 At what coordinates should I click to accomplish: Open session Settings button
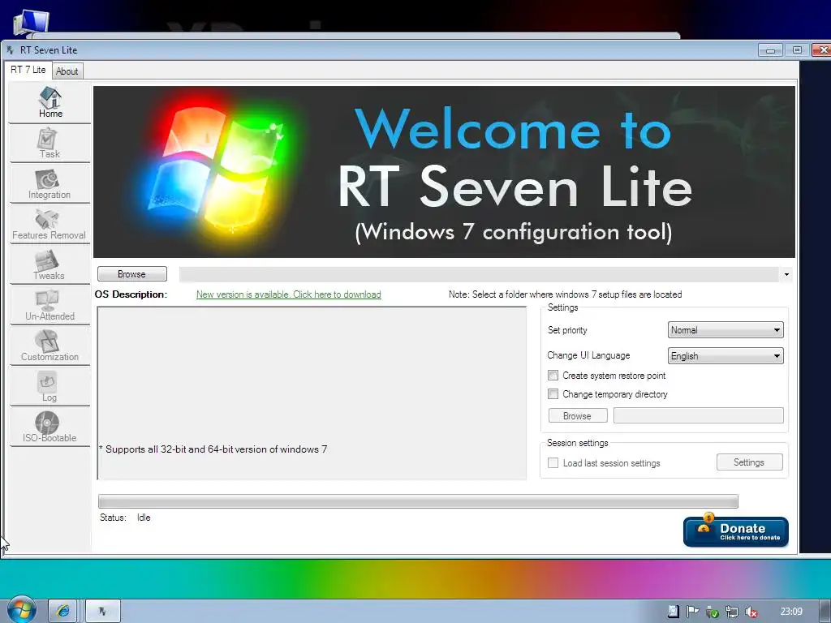[749, 462]
